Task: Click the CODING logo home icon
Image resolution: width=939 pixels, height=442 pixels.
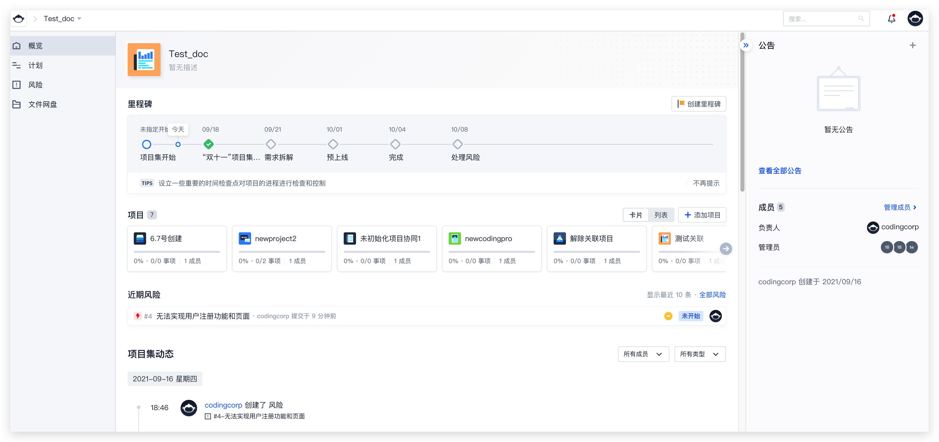Action: coord(19,19)
